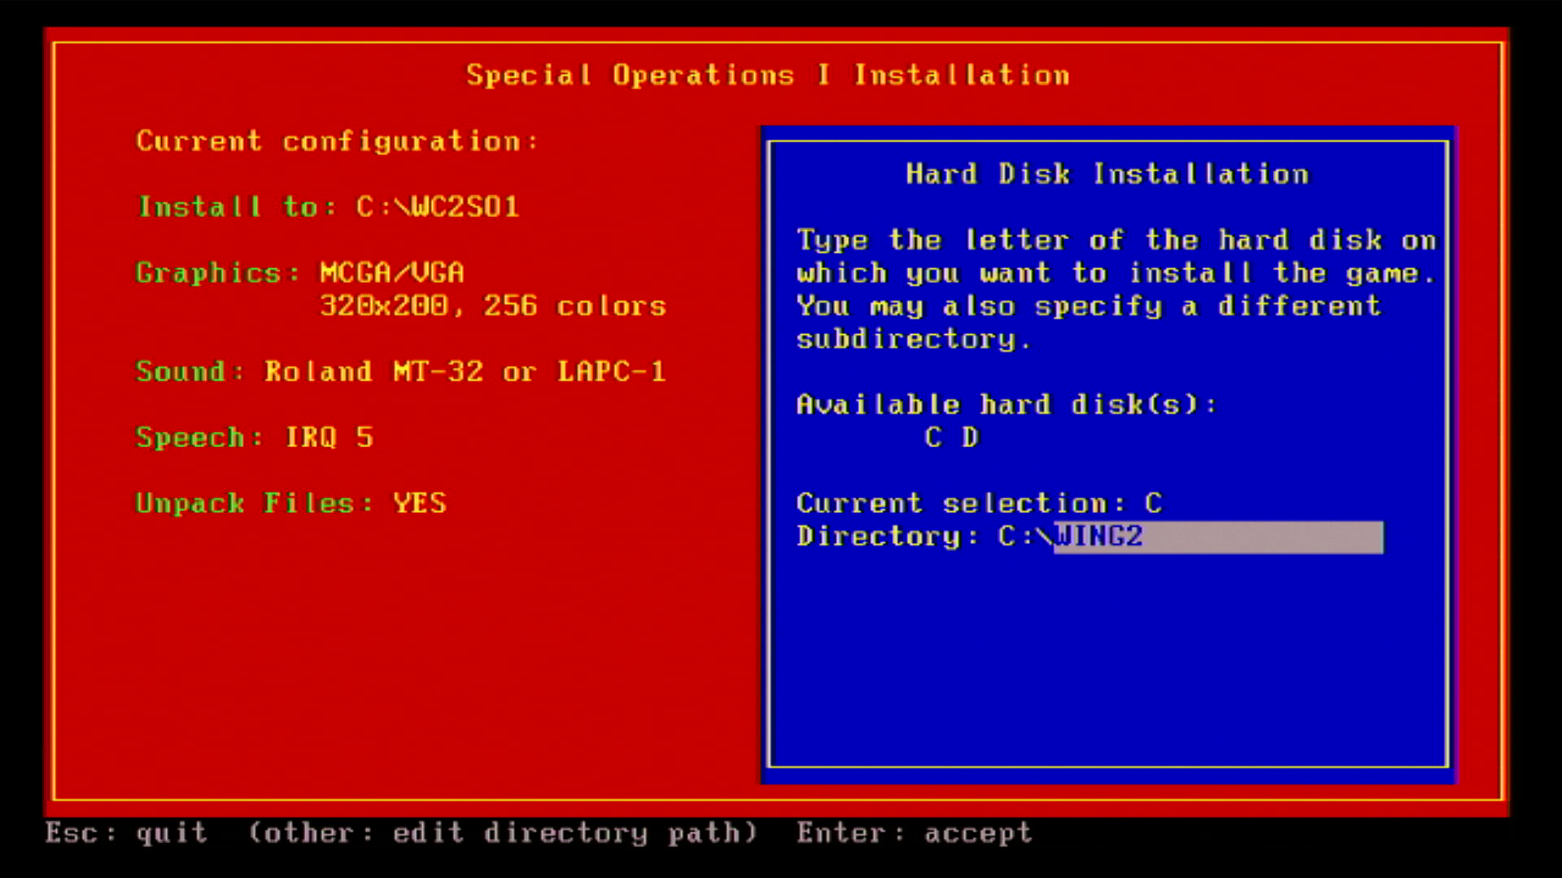Click the empty blue area below Directory

(1107, 658)
